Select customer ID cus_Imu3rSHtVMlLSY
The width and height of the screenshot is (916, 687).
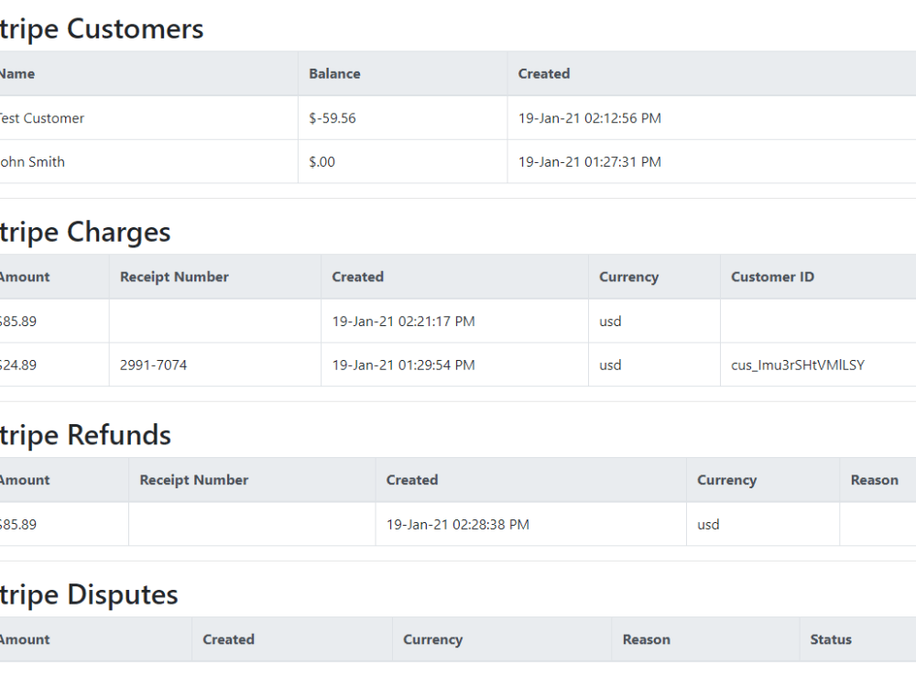[x=797, y=365]
